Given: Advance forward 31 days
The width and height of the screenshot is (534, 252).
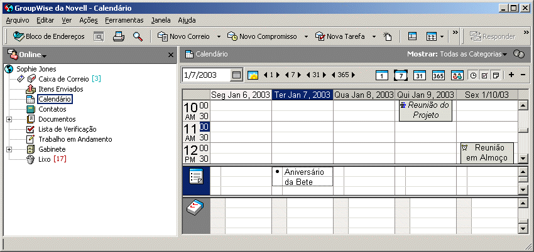Looking at the screenshot, I should point(324,75).
